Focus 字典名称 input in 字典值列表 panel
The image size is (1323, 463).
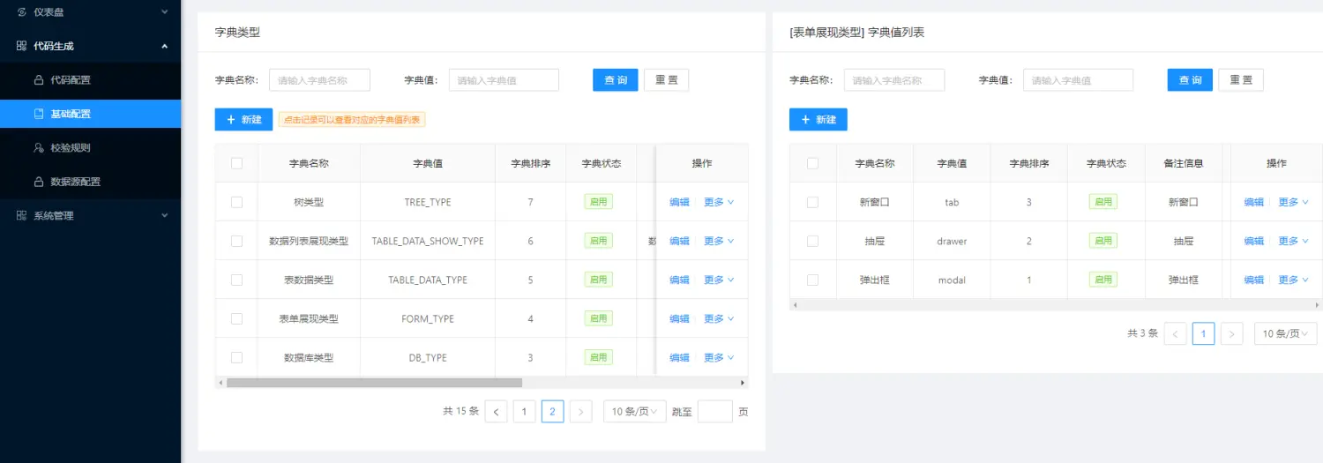pyautogui.click(x=894, y=80)
